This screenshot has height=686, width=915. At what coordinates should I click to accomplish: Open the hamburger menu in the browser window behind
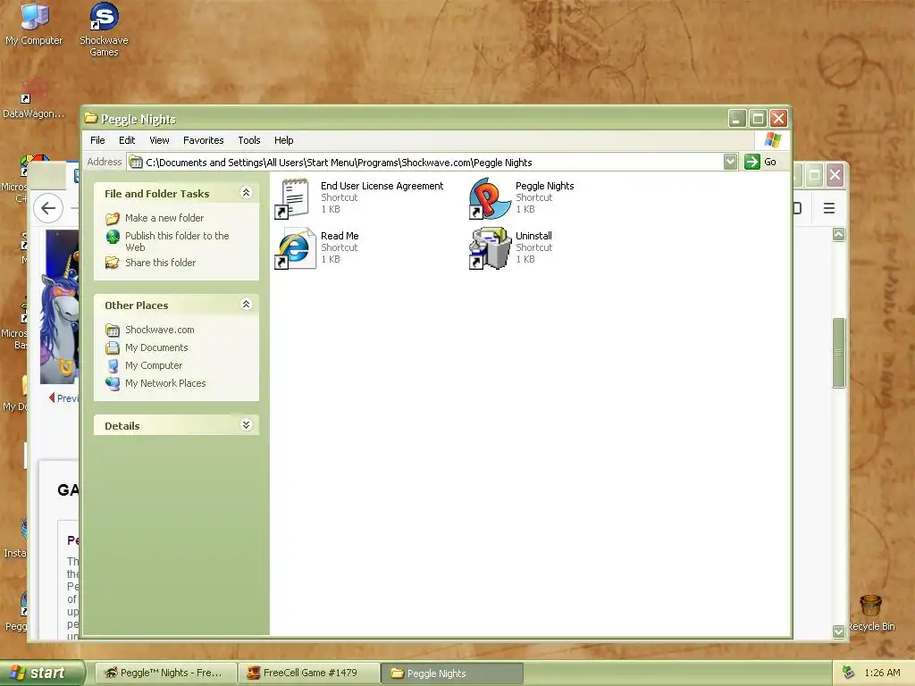(x=828, y=208)
